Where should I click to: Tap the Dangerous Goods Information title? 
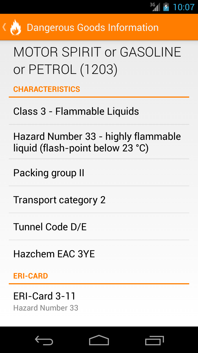tap(93, 27)
